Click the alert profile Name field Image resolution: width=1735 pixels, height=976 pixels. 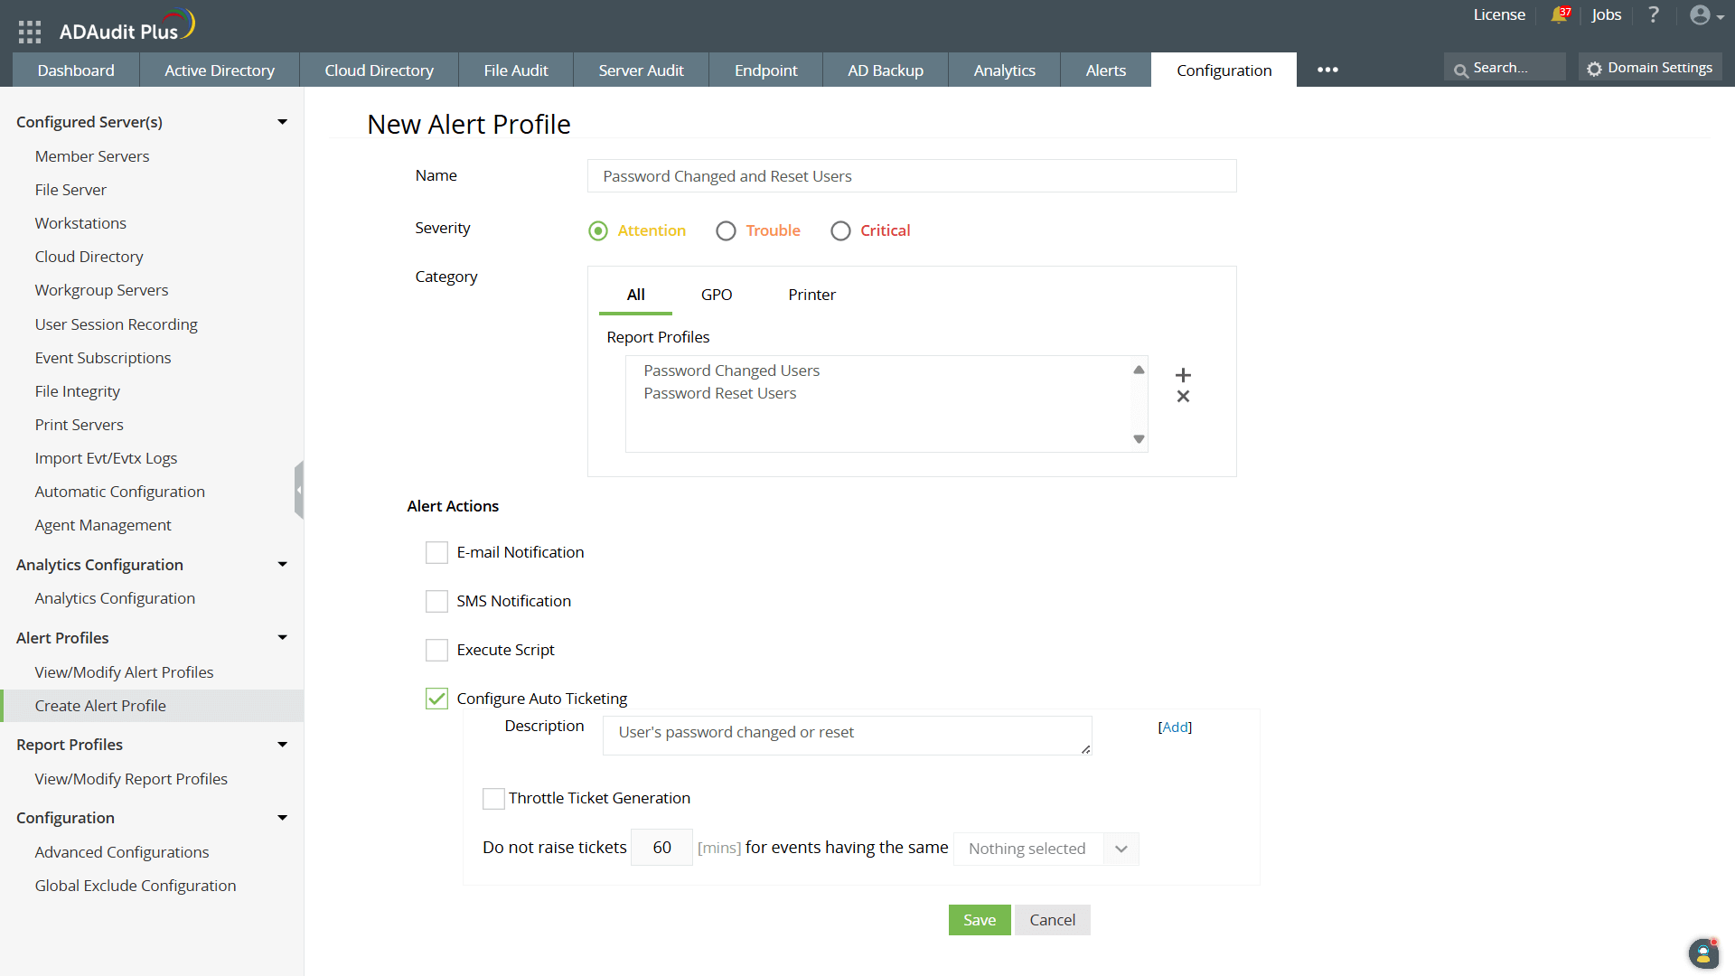pyautogui.click(x=911, y=175)
